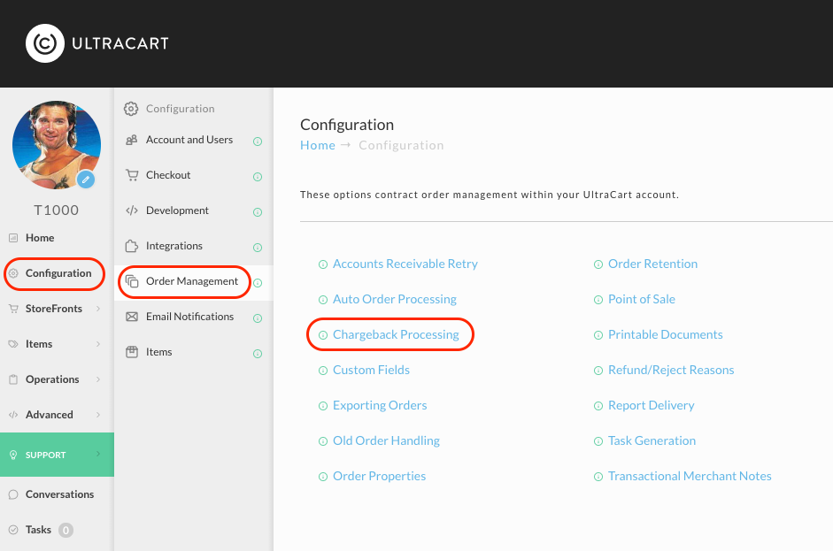Click the Home breadcrumb link
The width and height of the screenshot is (833, 551).
tap(318, 145)
